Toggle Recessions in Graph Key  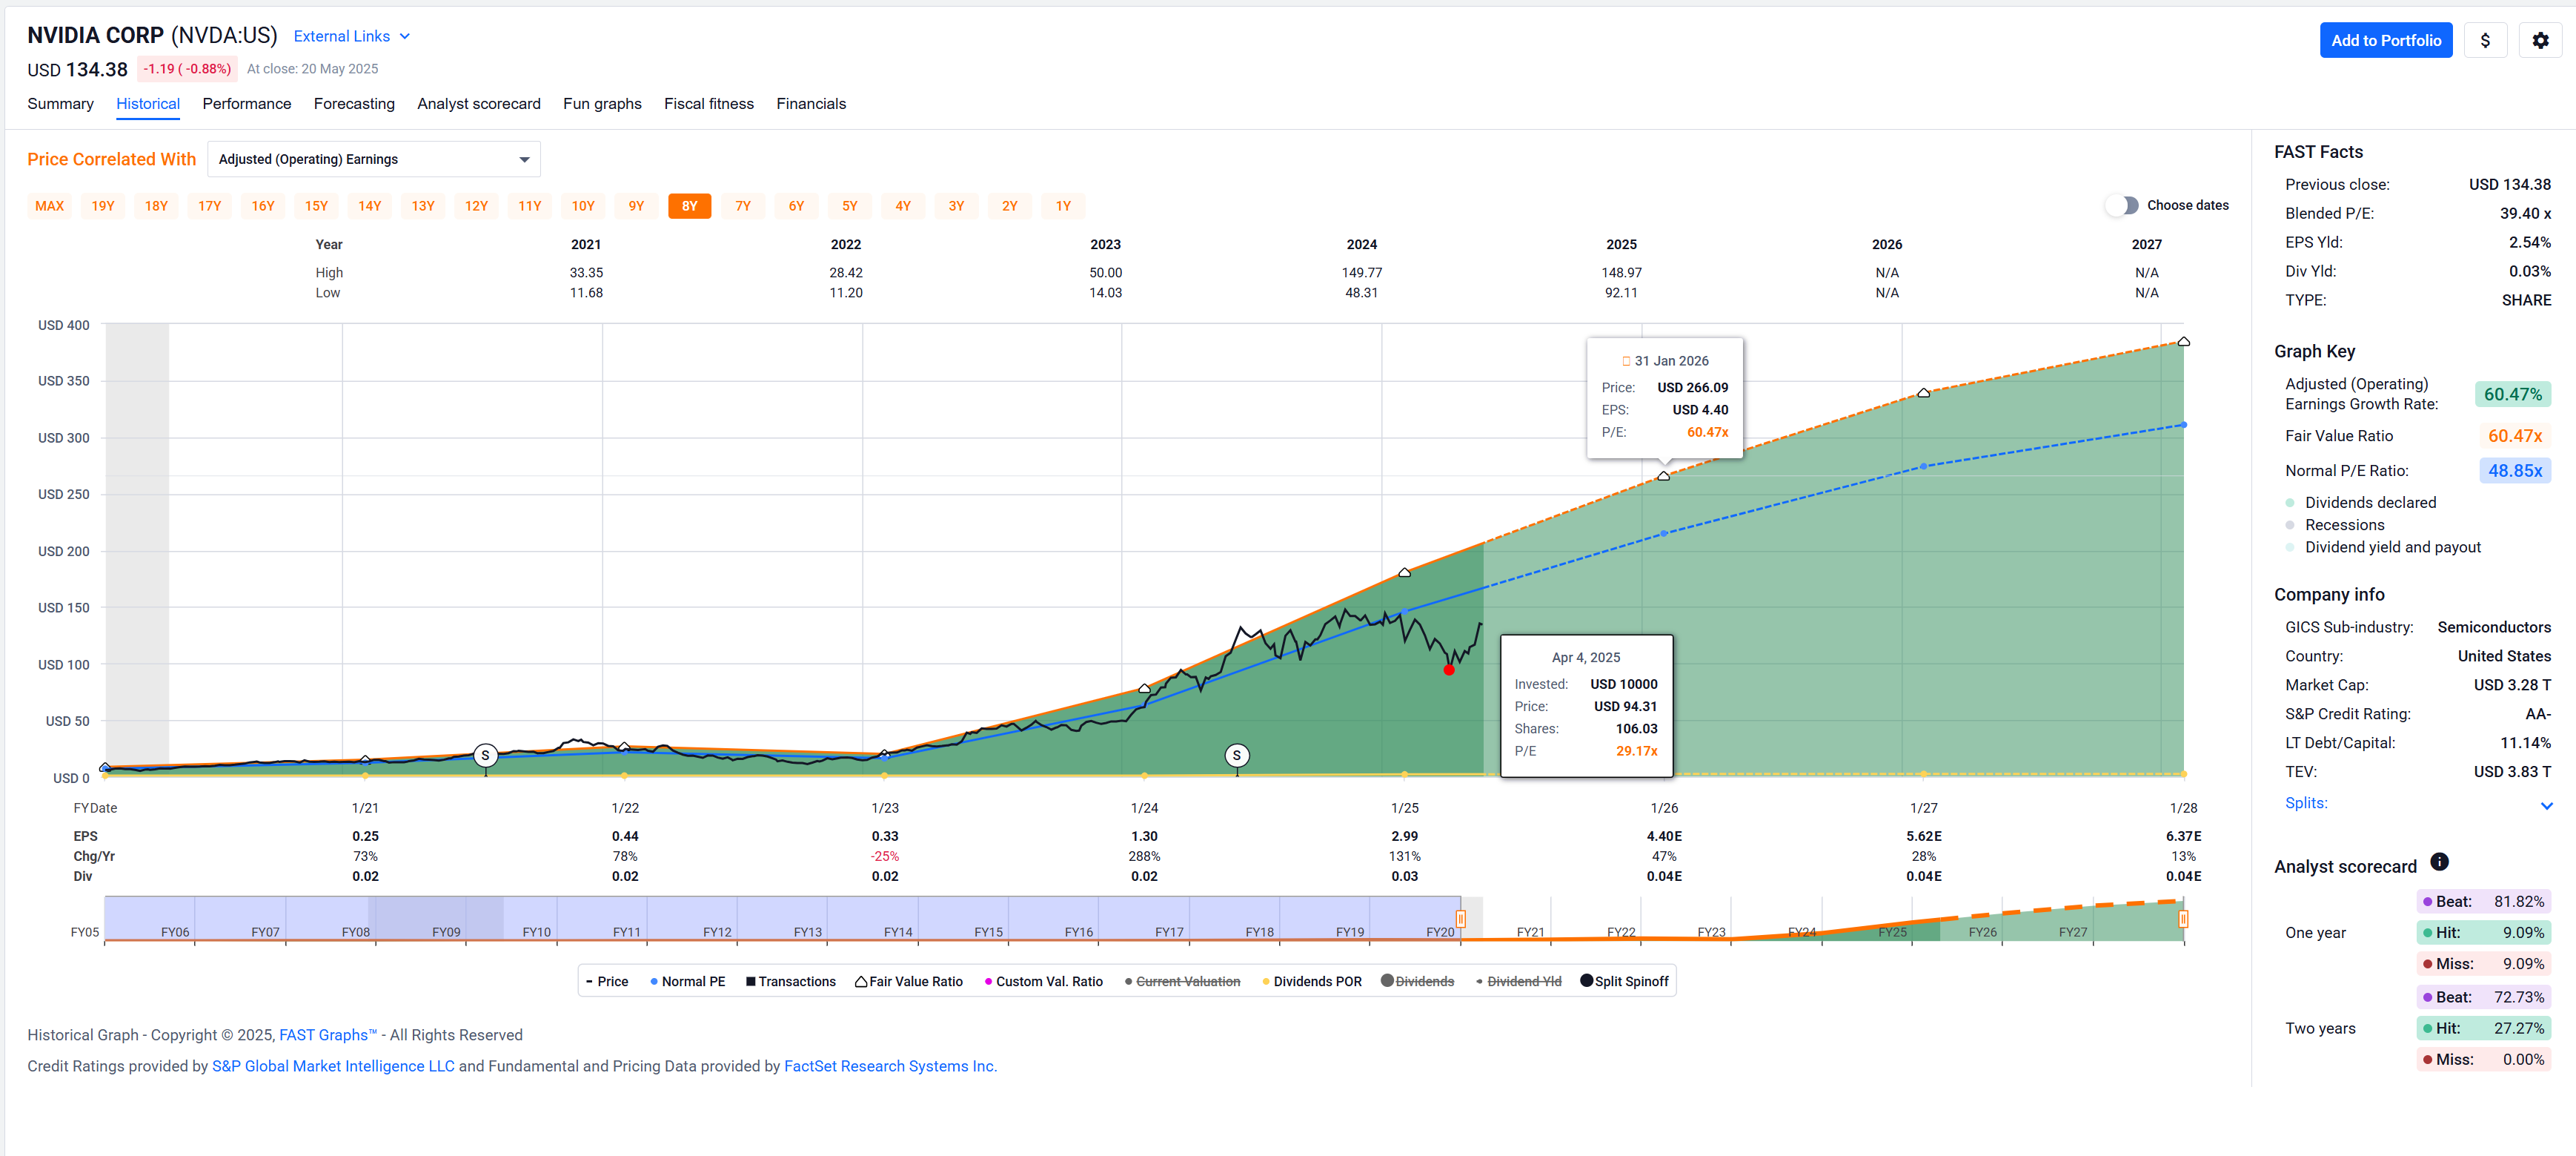point(2335,524)
